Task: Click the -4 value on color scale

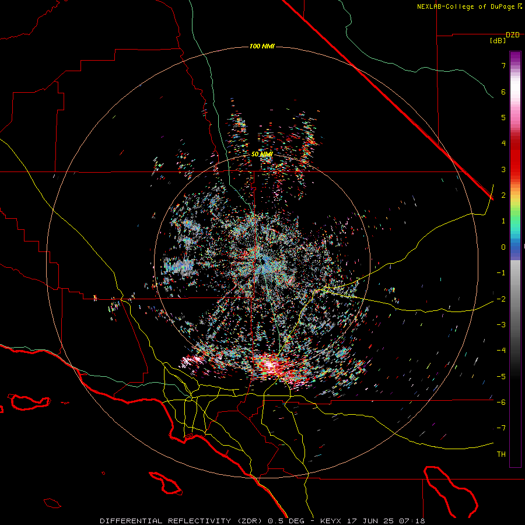Action: pyautogui.click(x=501, y=350)
